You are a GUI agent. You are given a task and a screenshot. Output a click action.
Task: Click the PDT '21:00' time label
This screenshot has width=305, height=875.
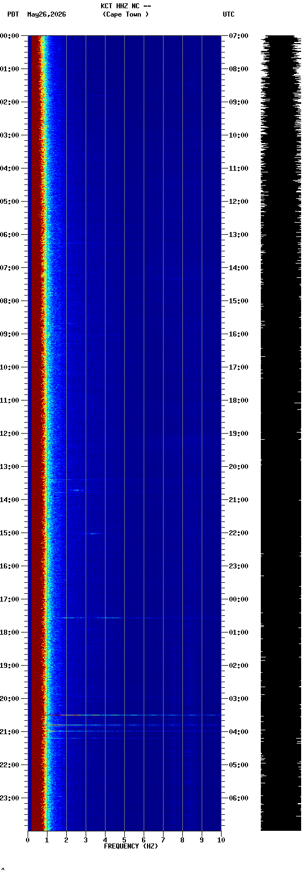click(10, 732)
